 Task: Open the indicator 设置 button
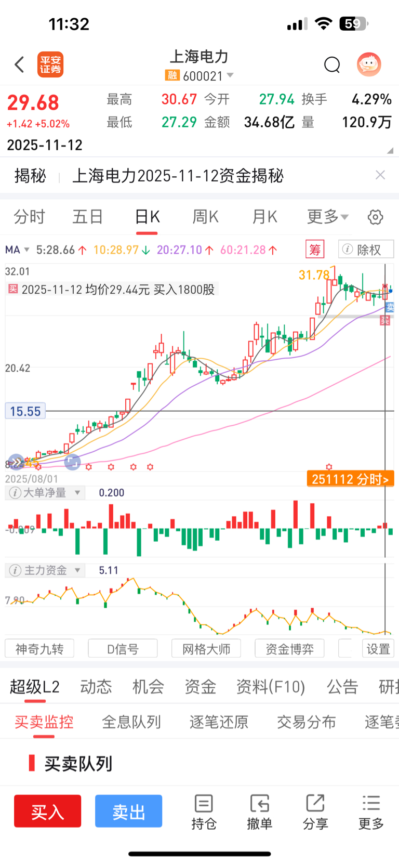[378, 649]
